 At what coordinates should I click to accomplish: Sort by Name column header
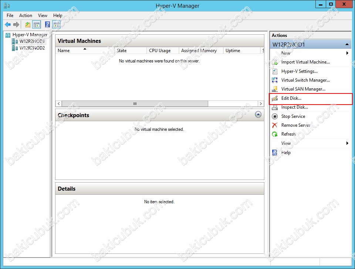(x=85, y=51)
